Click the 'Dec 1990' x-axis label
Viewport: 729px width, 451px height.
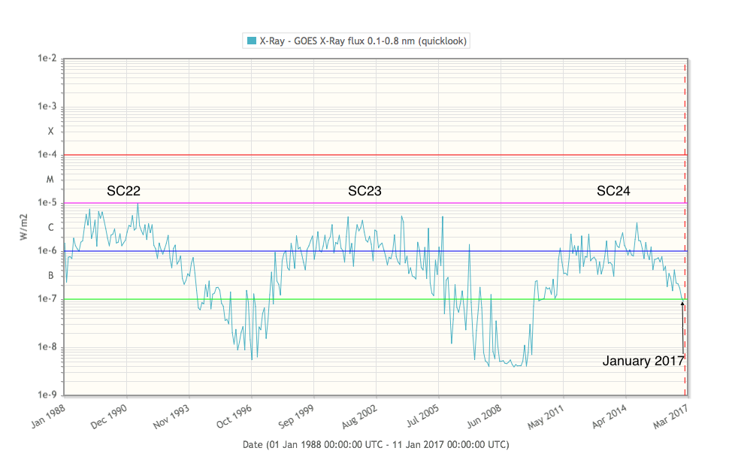tap(109, 416)
